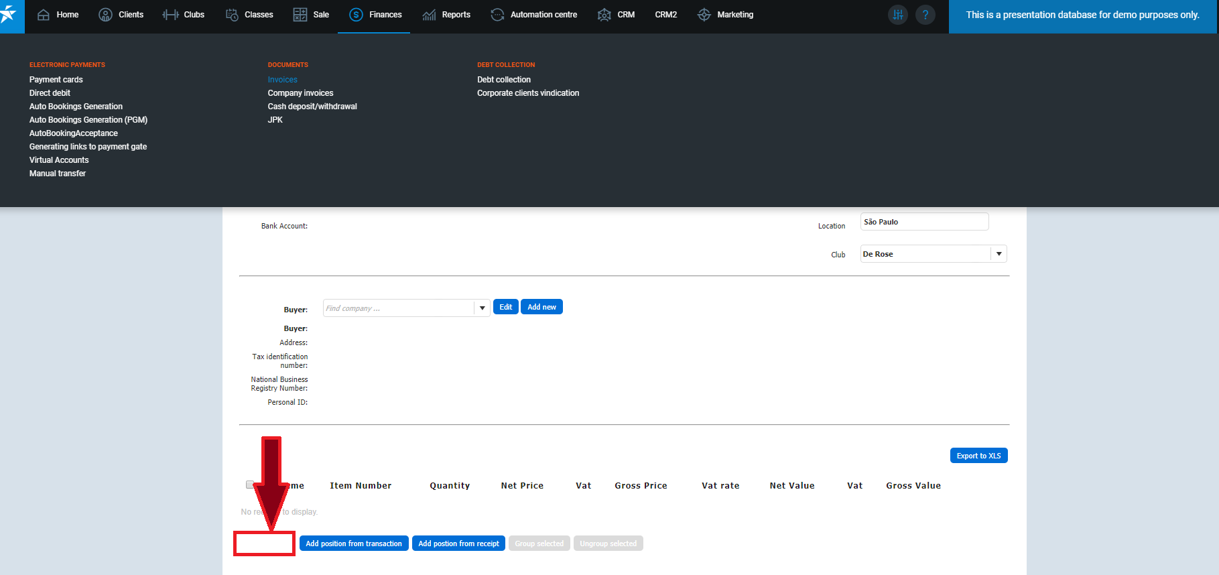Click the Reports chart icon

point(429,15)
